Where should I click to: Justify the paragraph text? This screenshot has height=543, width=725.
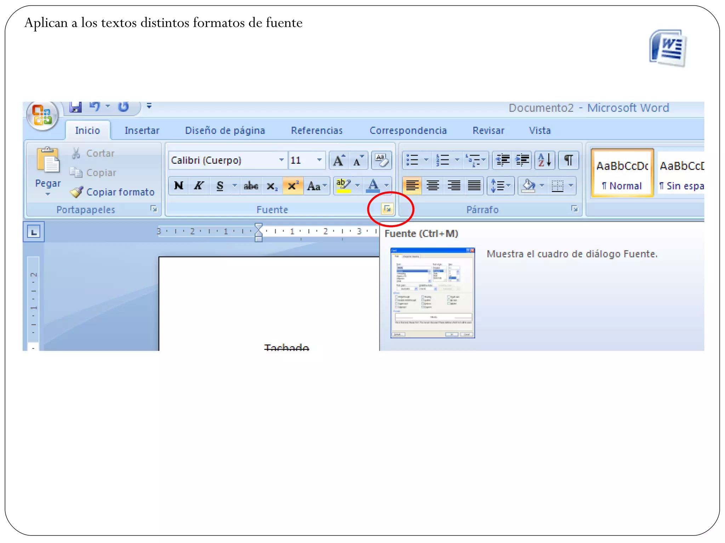point(474,186)
